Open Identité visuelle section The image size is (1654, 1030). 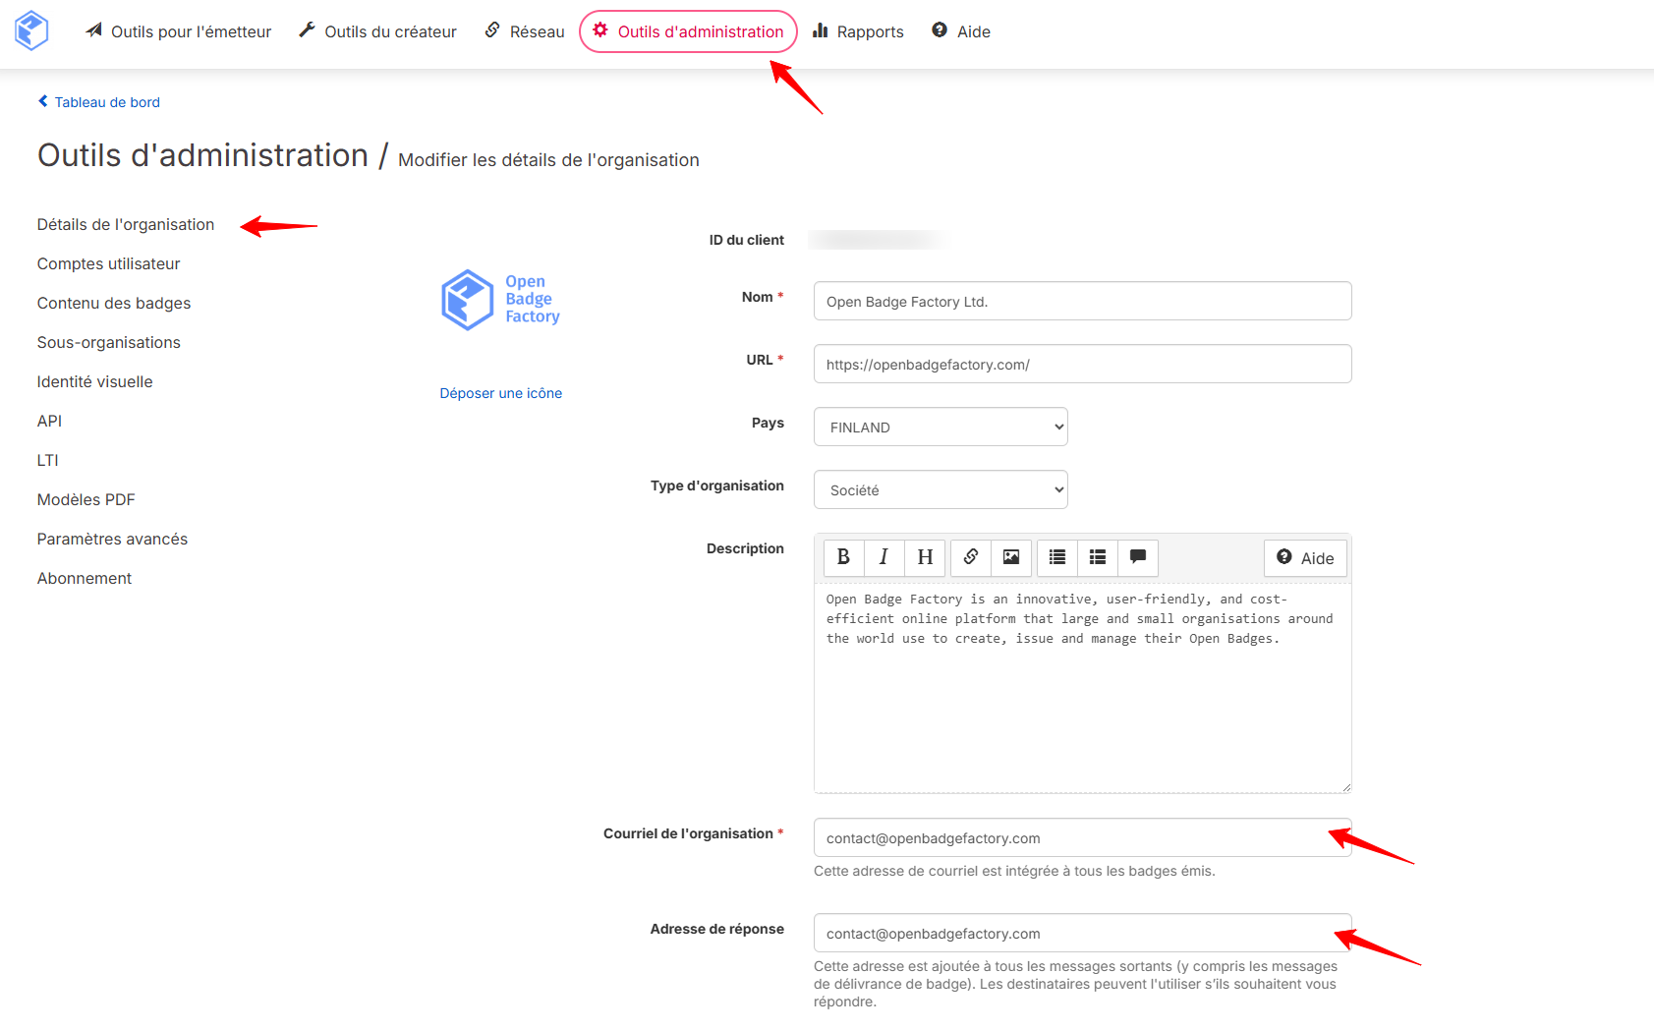click(95, 381)
